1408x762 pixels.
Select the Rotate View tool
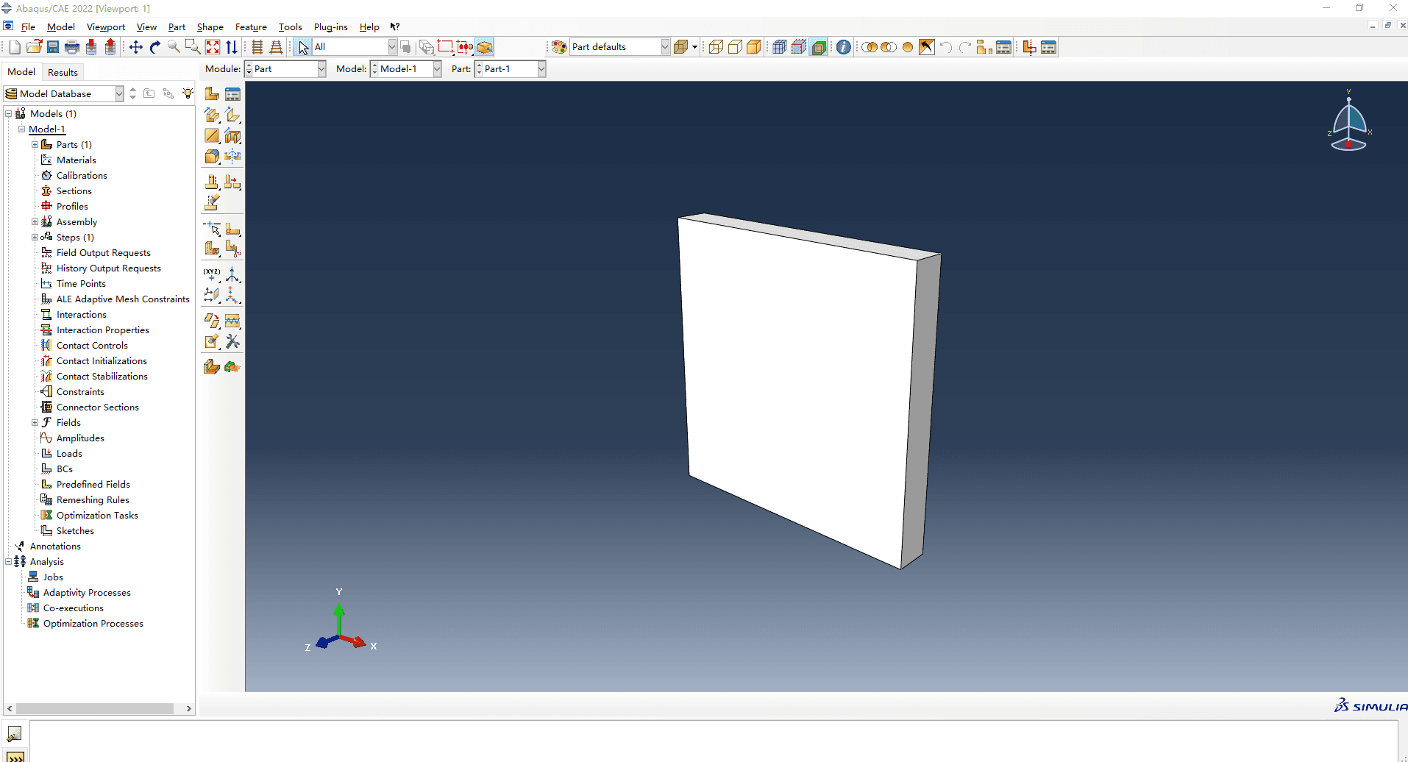coord(155,47)
